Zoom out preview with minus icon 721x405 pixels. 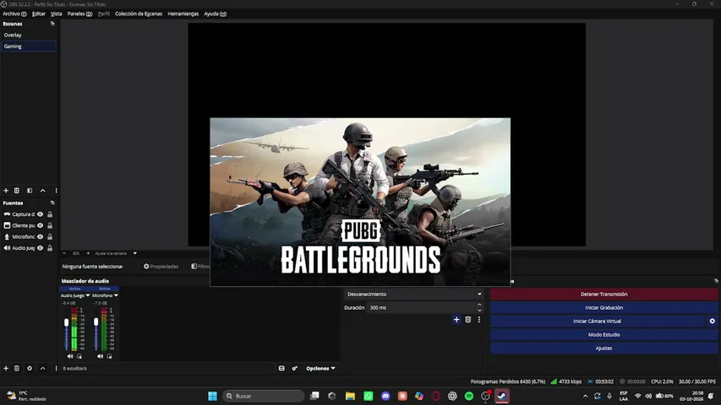[x=64, y=253]
